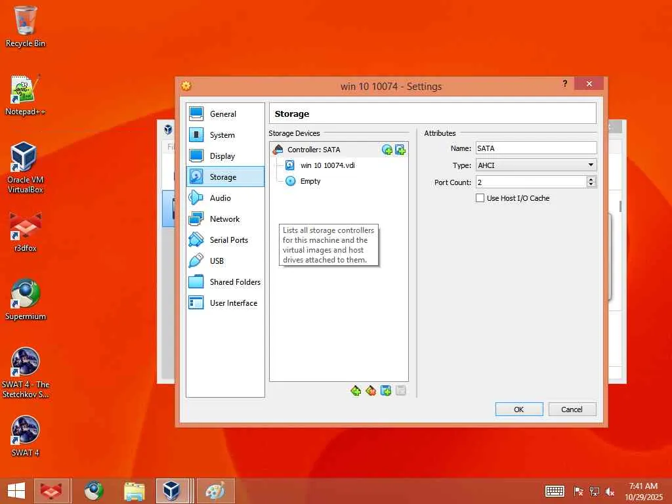Click the Supermium desktop shortcut
672x504 pixels.
pyautogui.click(x=26, y=300)
